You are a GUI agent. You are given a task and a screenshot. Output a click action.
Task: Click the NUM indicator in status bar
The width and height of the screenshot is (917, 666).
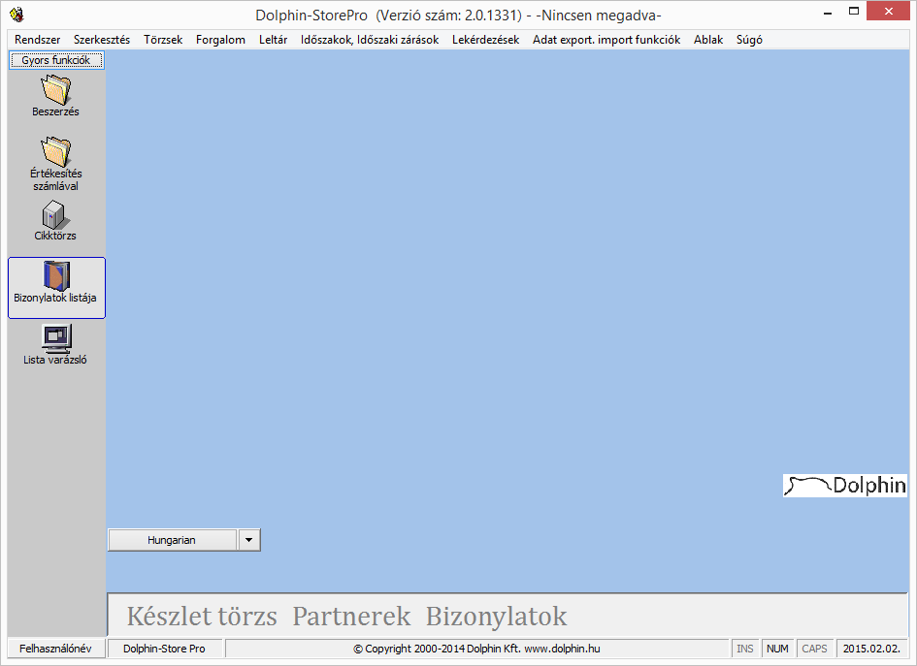[x=777, y=649]
